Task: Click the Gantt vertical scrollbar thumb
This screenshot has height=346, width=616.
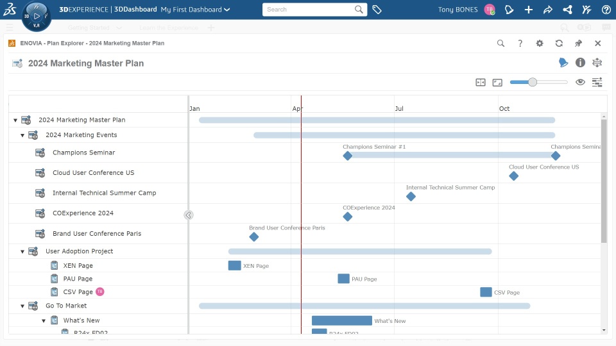Action: click(x=604, y=181)
